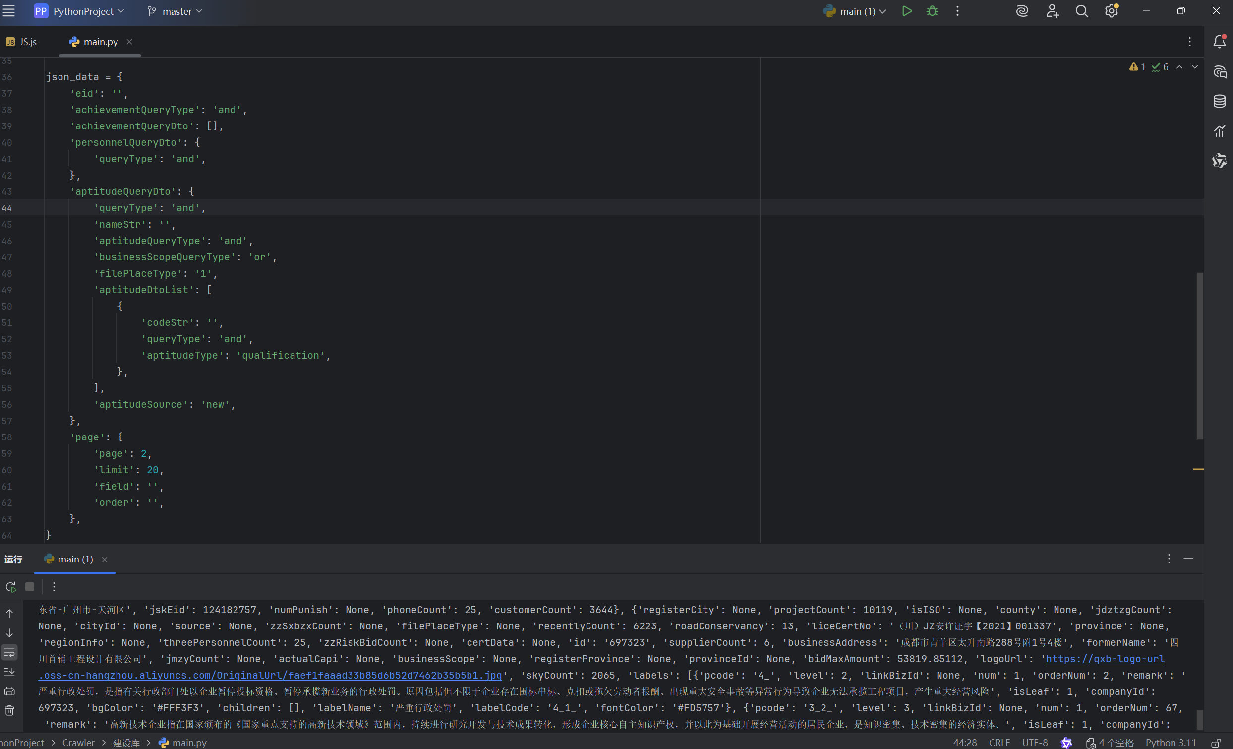Viewport: 1233px width, 749px height.
Task: Open the Notifications bell panel
Action: click(x=1220, y=42)
